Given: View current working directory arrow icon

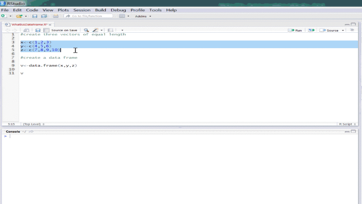Looking at the screenshot, I should tap(31, 131).
